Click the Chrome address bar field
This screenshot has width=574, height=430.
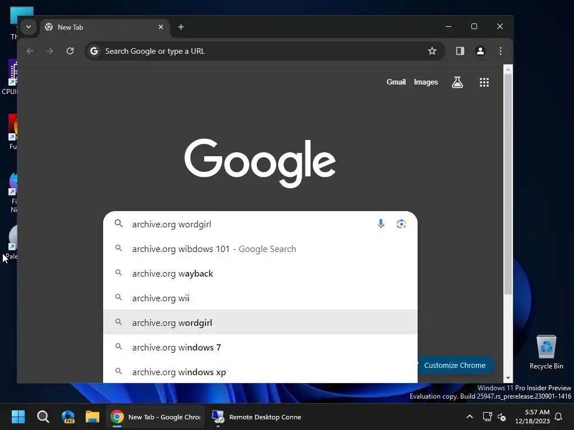coord(265,51)
